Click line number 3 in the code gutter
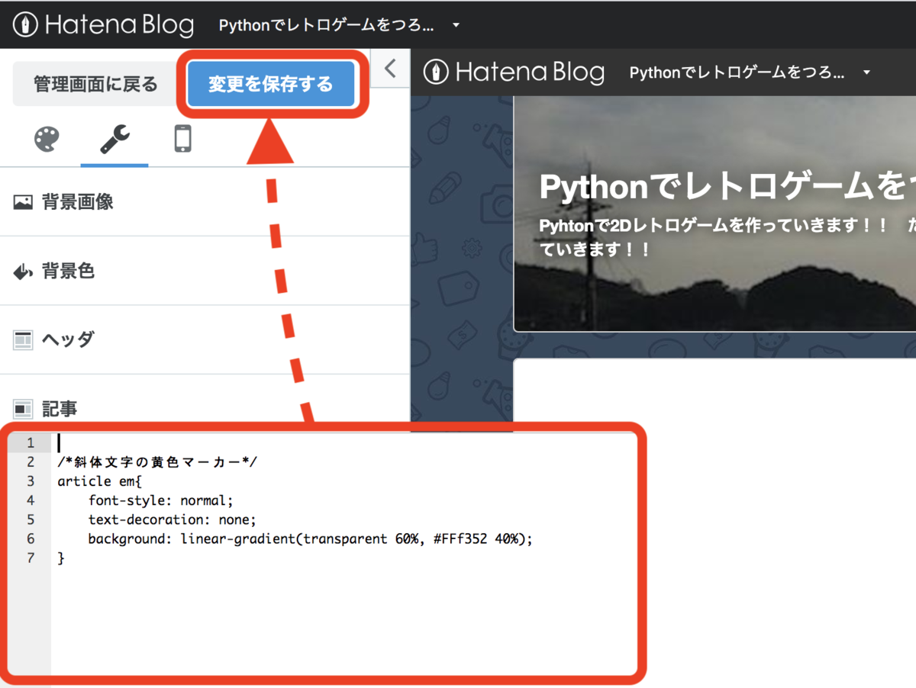The height and width of the screenshot is (688, 916). [29, 481]
